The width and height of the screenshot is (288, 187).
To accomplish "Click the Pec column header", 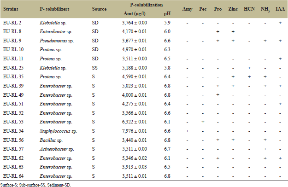I will [203, 9].
